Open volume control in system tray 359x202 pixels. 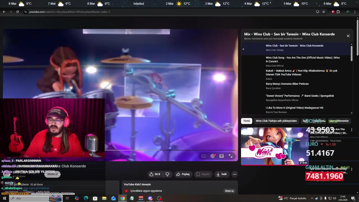pyautogui.click(x=334, y=198)
